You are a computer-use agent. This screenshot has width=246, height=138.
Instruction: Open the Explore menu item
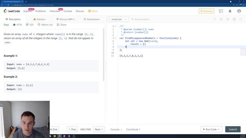tap(27, 11)
